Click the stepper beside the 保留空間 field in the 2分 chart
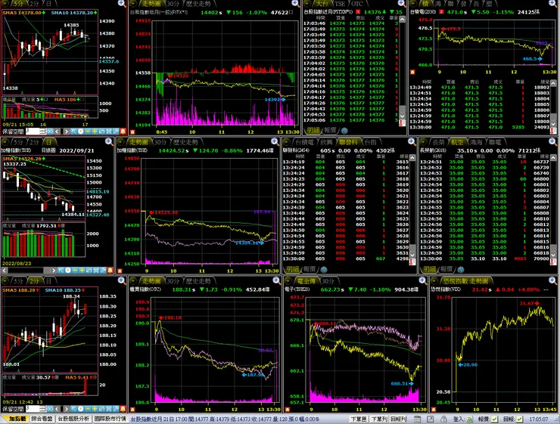560x424 pixels. point(42,409)
